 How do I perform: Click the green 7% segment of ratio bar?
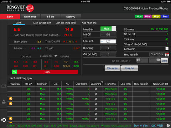tap(14, 72)
